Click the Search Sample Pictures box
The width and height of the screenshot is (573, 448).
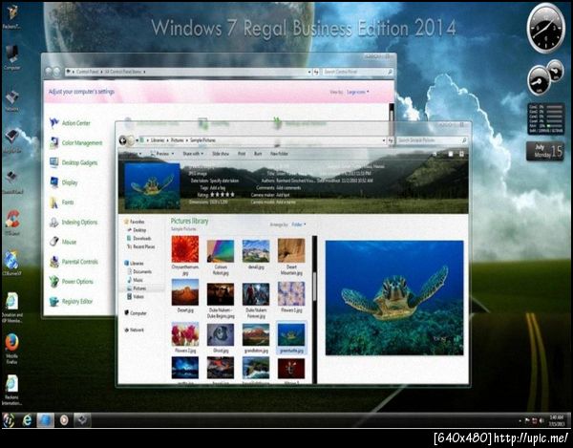[432, 140]
